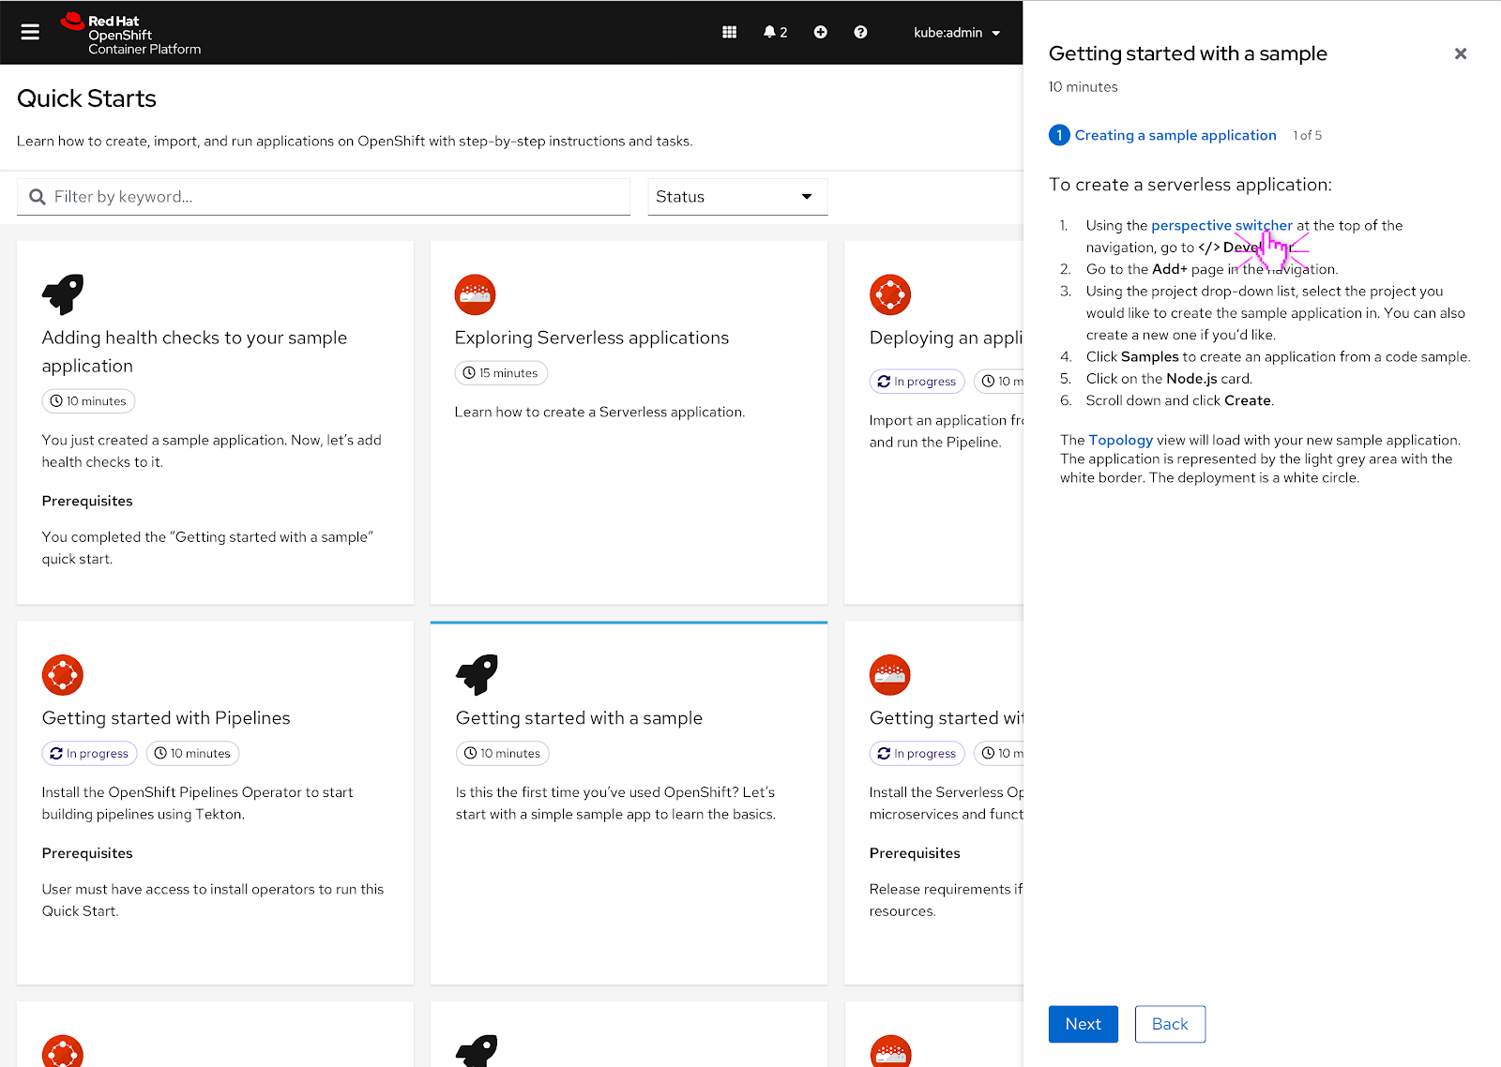1501x1067 pixels.
Task: Click the perspective switcher link
Action: coord(1221,225)
